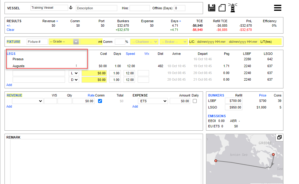Click the Speed column header
Screen dimensions: 299x184
[130, 54]
